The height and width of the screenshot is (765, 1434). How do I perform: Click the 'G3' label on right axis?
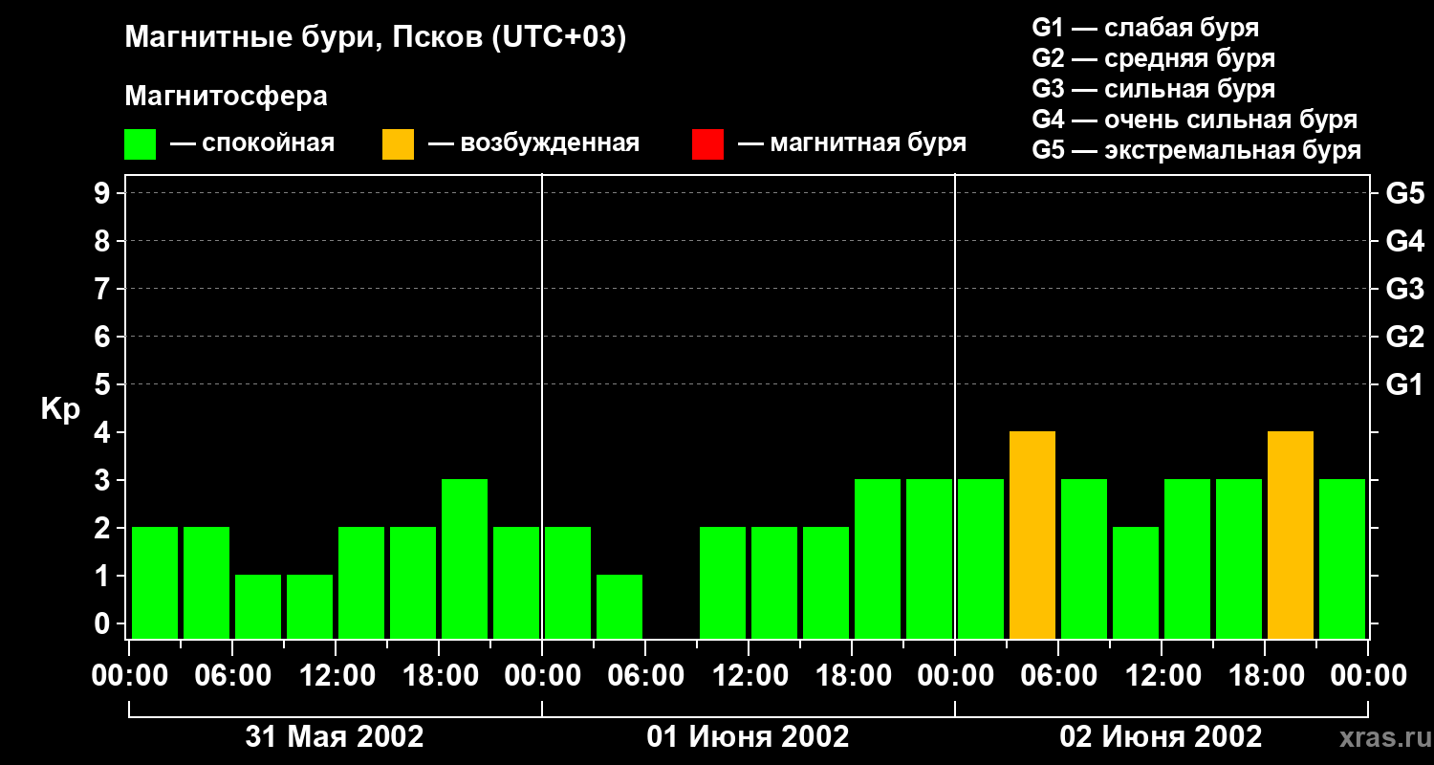(x=1404, y=290)
